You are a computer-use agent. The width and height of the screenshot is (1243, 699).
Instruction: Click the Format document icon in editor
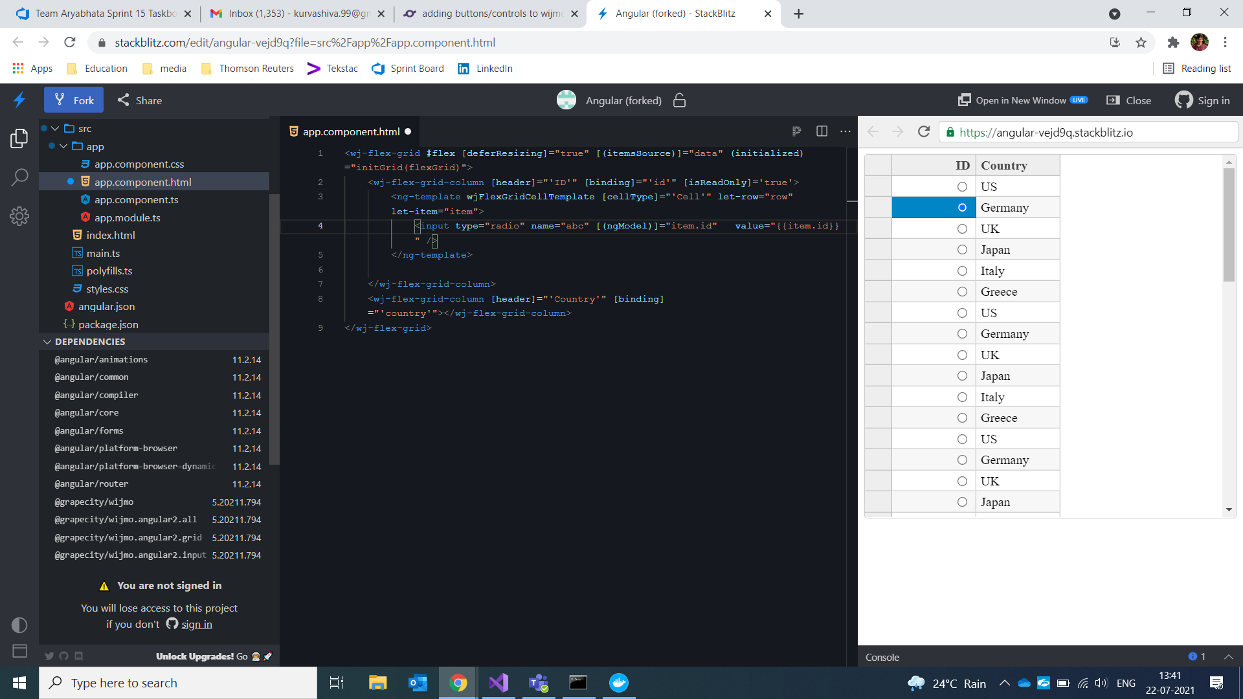(x=796, y=131)
